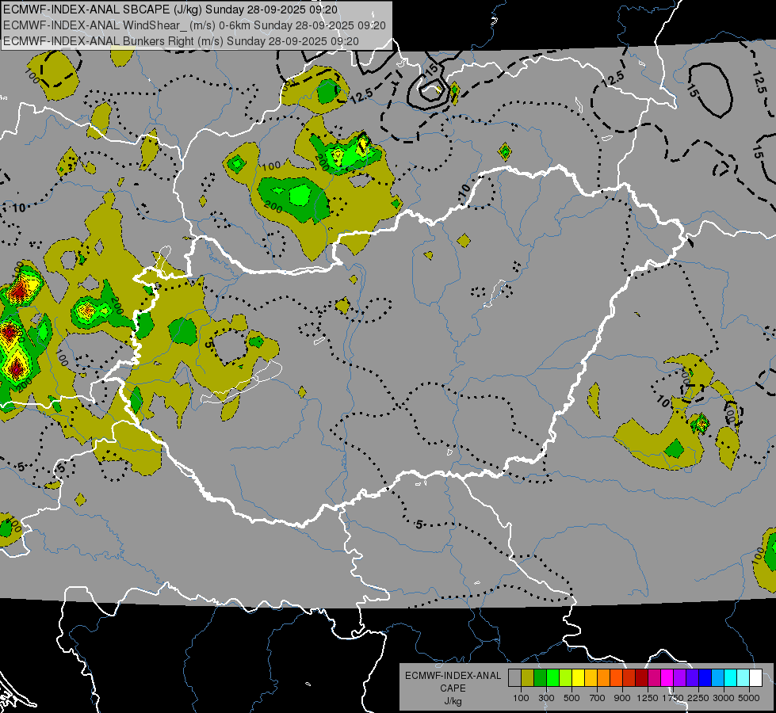Click the gold legend swatch
The image size is (776, 713).
(x=591, y=678)
